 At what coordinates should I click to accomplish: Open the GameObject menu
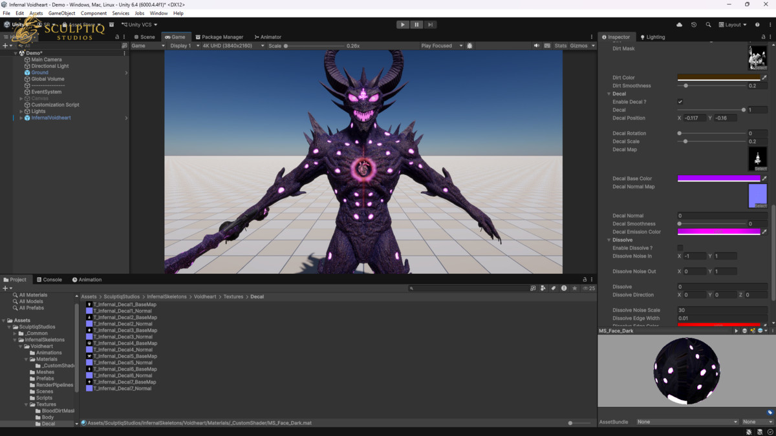61,13
